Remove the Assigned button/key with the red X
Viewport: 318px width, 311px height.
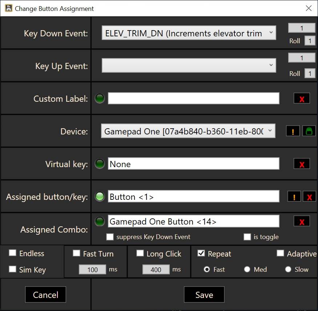(x=309, y=197)
